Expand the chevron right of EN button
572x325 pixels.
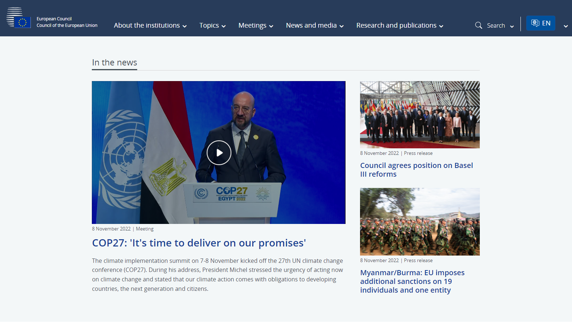click(x=565, y=26)
